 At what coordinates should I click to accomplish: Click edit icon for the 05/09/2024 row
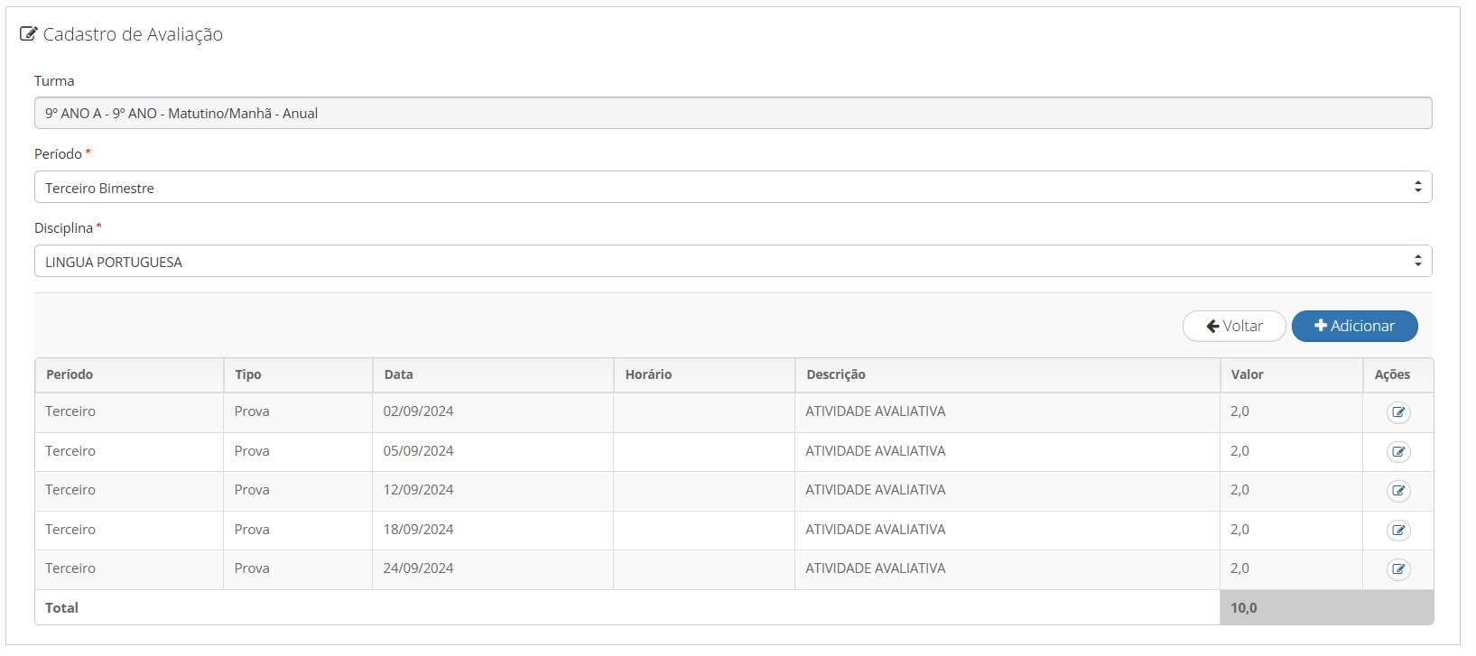(x=1398, y=452)
